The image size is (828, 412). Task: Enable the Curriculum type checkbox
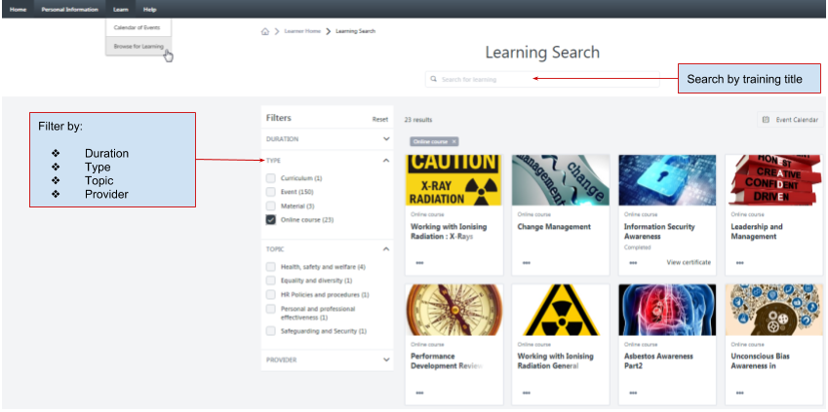coord(271,178)
